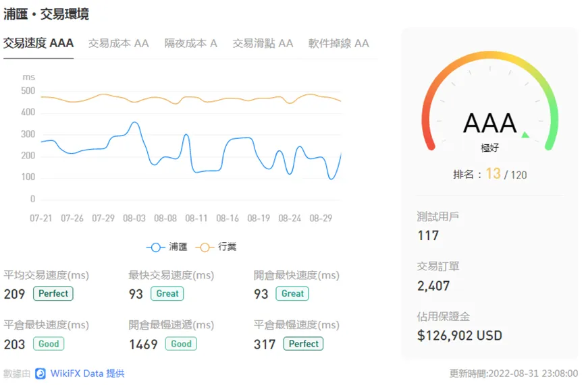Click the value 209
584x385 pixels.
[x=14, y=294]
